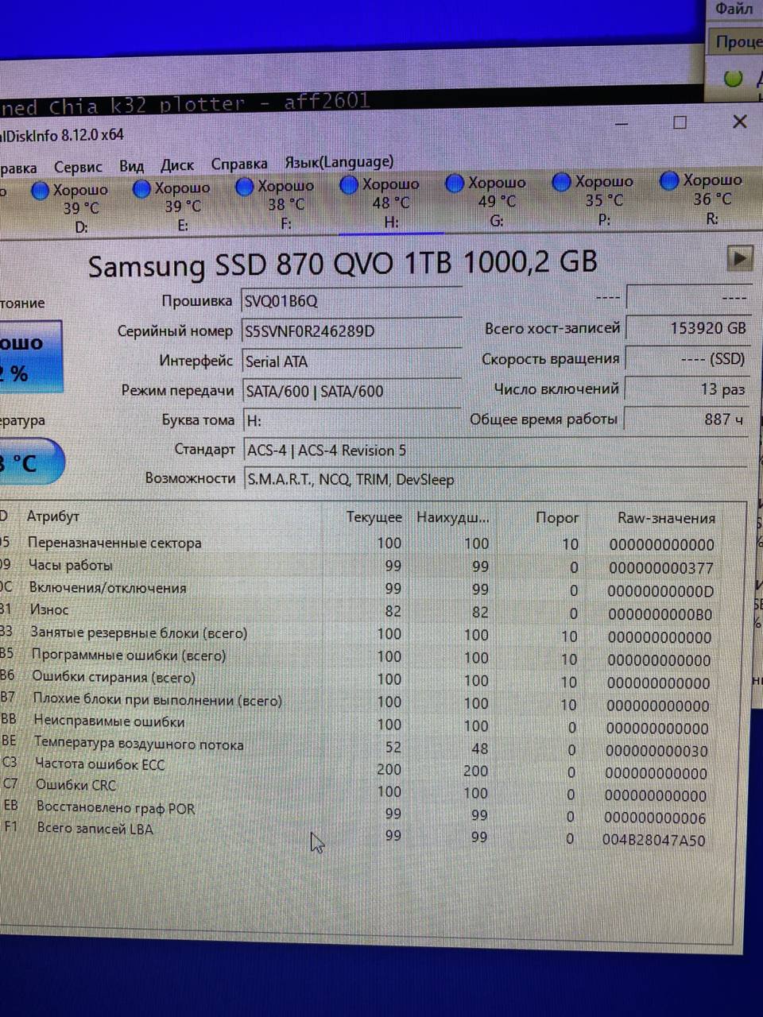Open the Сервис menu
The image size is (763, 1017).
78,167
